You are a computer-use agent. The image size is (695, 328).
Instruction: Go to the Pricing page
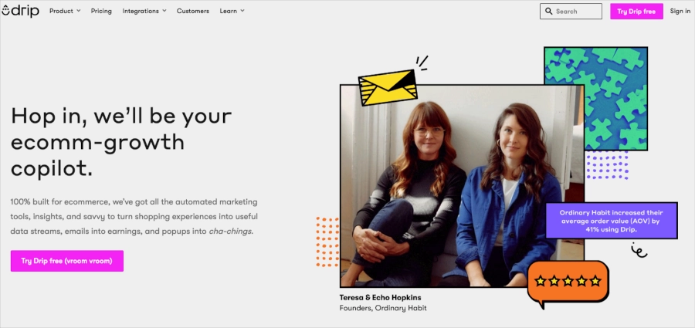(x=101, y=11)
